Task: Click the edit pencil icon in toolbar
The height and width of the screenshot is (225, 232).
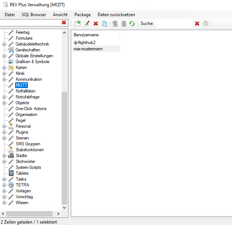Action: pyautogui.click(x=87, y=23)
